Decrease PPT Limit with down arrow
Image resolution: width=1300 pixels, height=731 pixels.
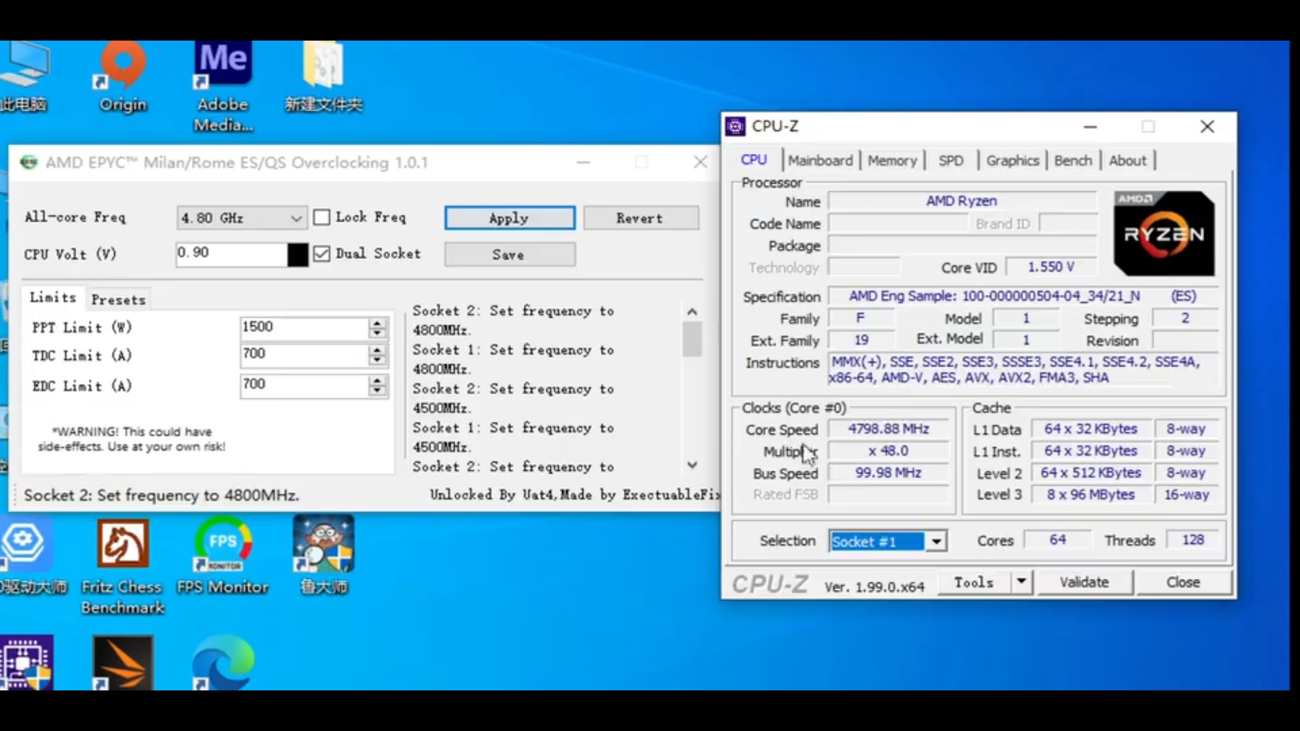click(x=377, y=333)
